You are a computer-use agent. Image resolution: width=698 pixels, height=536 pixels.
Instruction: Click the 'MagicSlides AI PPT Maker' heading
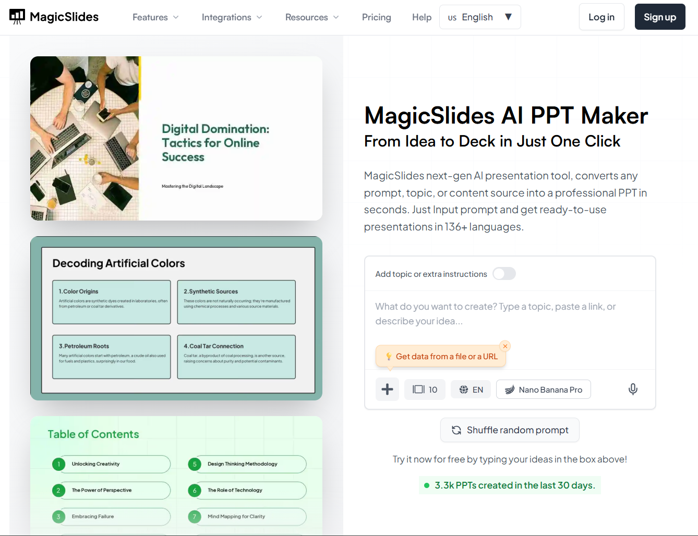[506, 115]
